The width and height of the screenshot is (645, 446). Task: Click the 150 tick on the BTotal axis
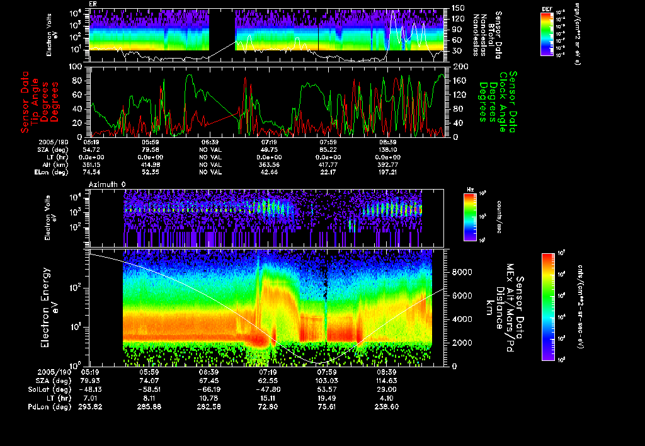pyautogui.click(x=459, y=8)
